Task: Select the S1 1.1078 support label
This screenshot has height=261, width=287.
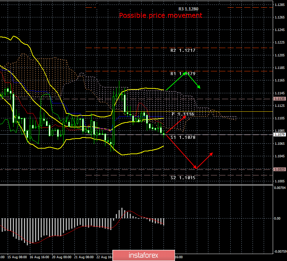Action: pyautogui.click(x=183, y=137)
